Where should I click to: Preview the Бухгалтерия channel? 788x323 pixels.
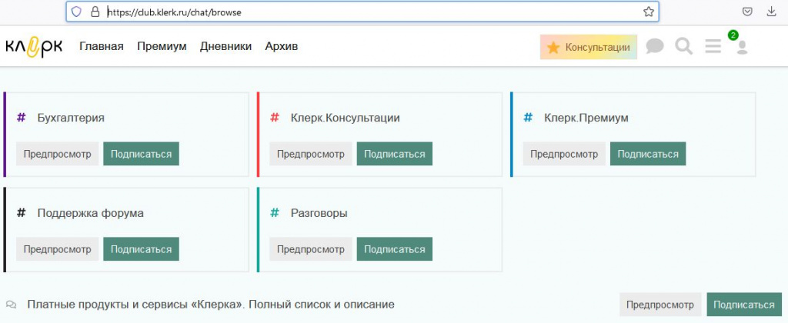click(x=57, y=154)
